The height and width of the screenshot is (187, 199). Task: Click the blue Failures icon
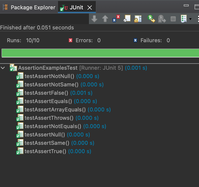coord(135,40)
